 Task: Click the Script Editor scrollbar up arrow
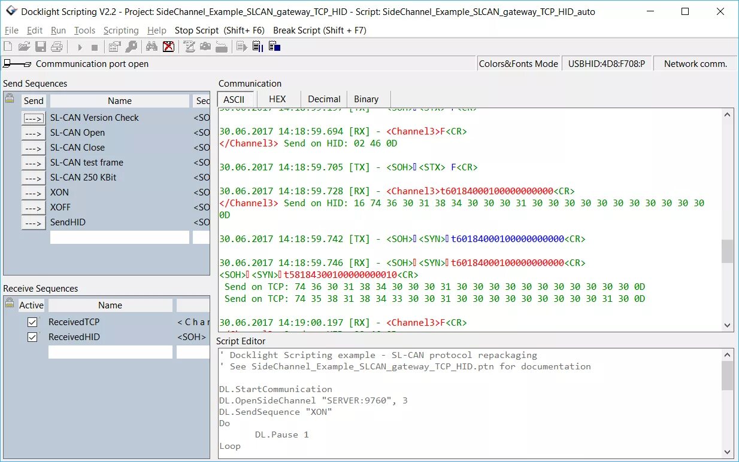[728, 355]
